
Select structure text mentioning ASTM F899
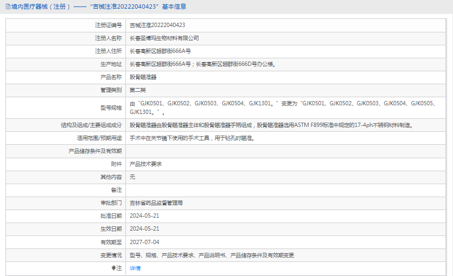272,125
